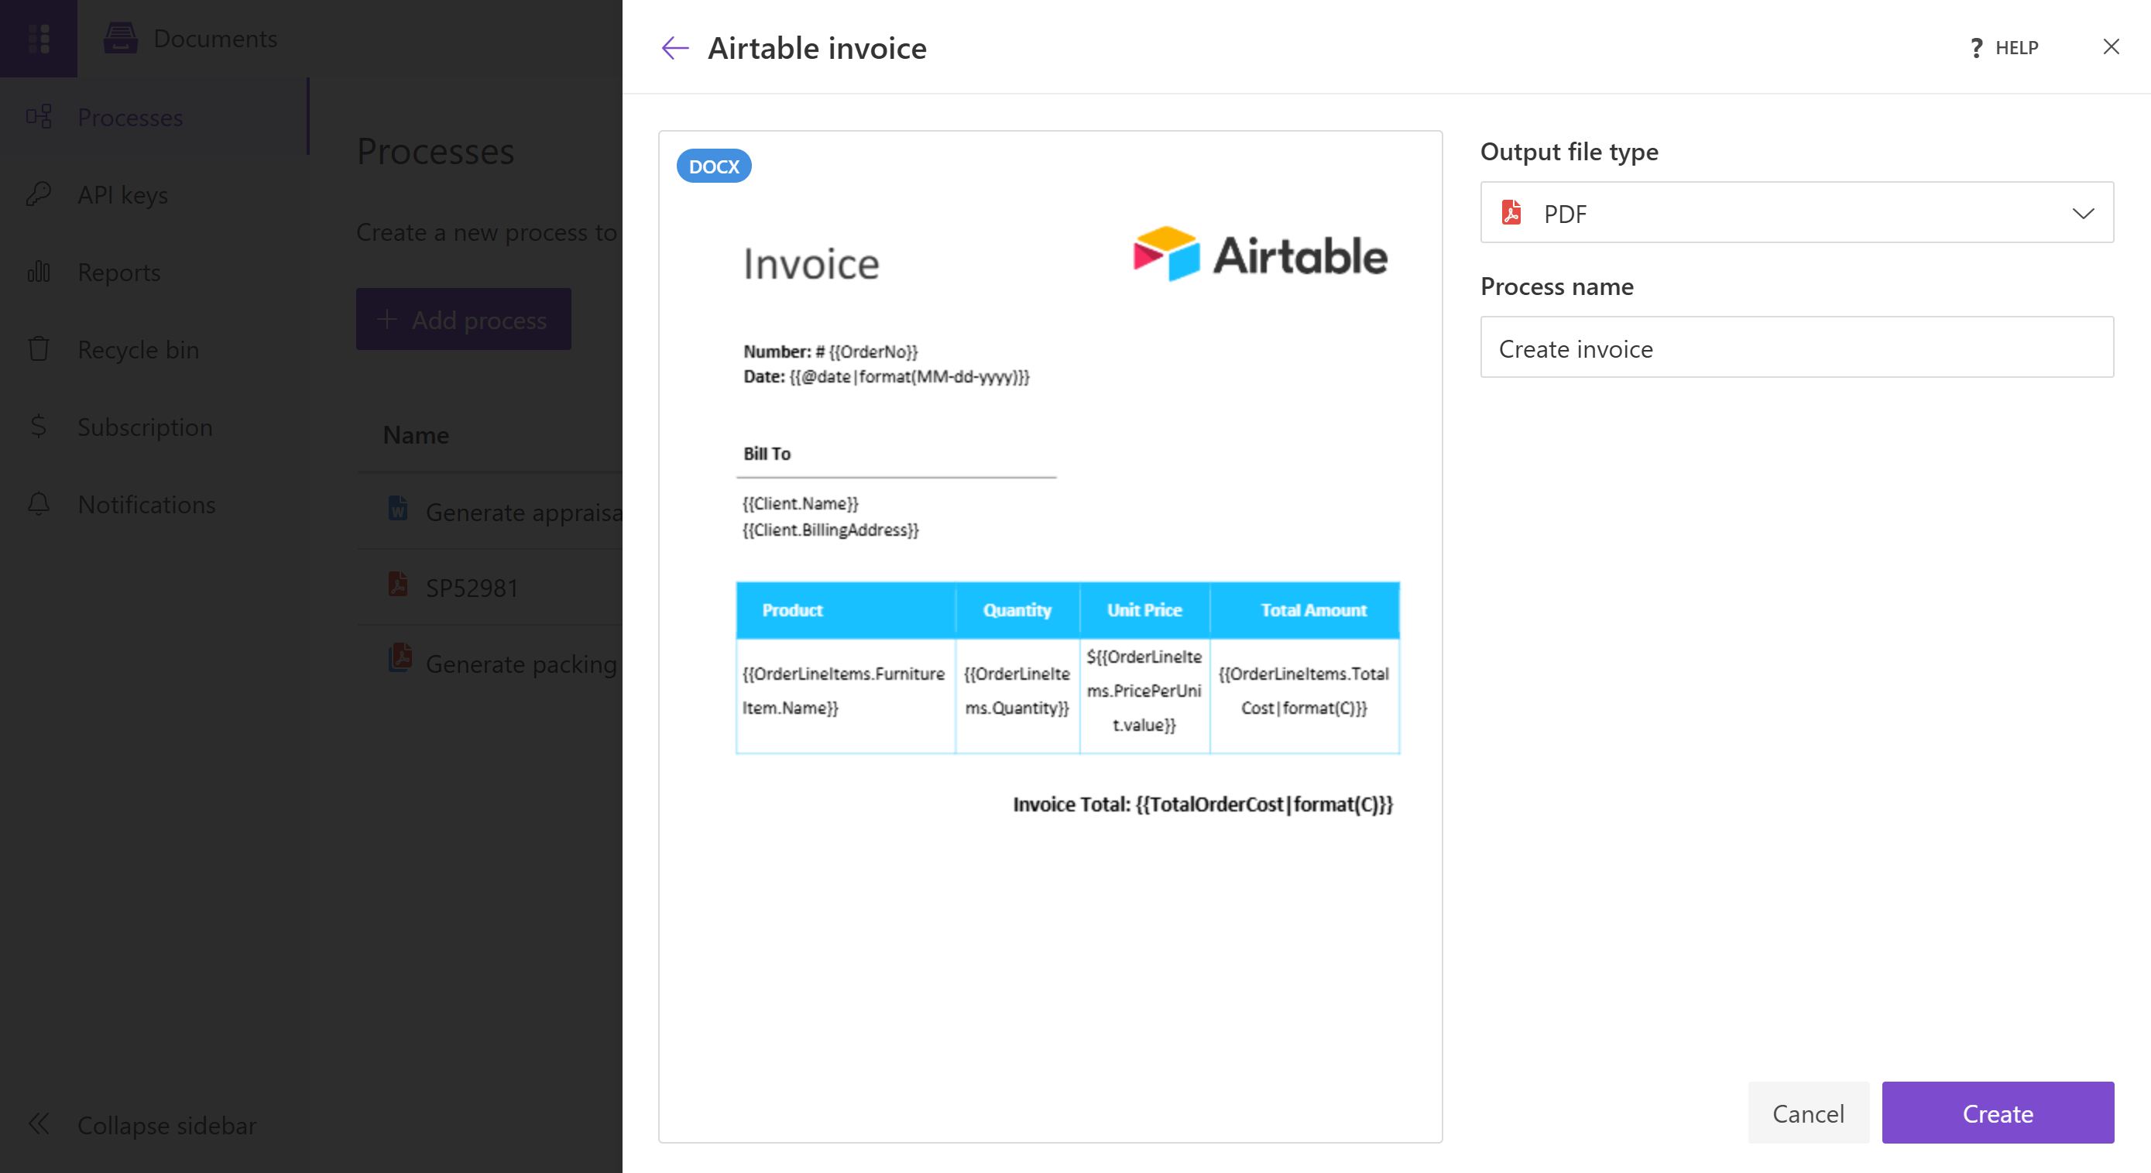Click the Product table header in preview
This screenshot has width=2151, height=1173.
pos(791,610)
